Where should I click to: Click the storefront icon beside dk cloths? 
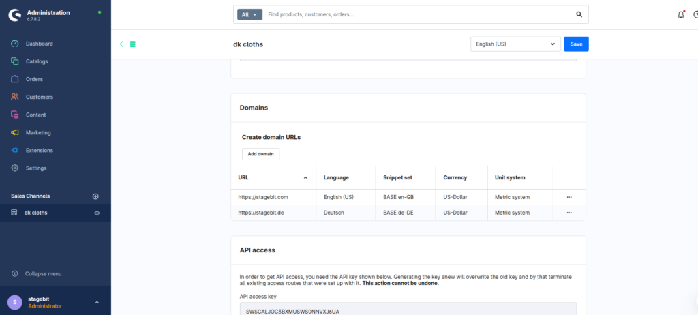[14, 213]
